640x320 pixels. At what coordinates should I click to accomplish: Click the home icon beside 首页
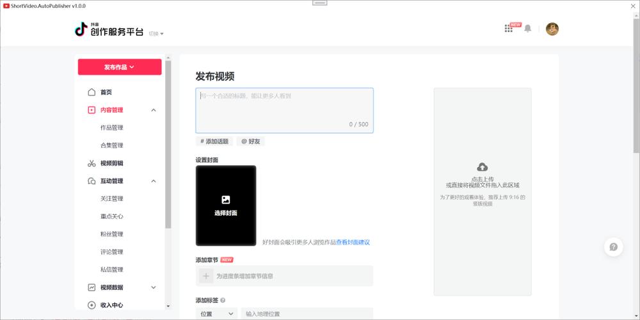[x=92, y=92]
